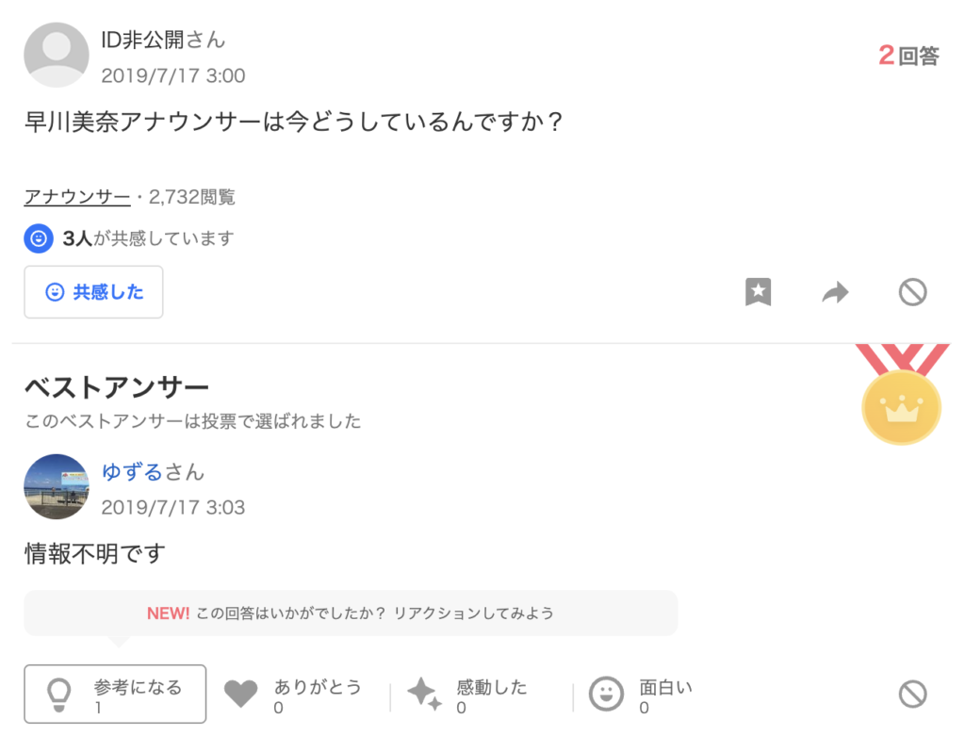965x752 pixels.
Task: Click the smiley 面白い reaction icon
Action: click(606, 694)
